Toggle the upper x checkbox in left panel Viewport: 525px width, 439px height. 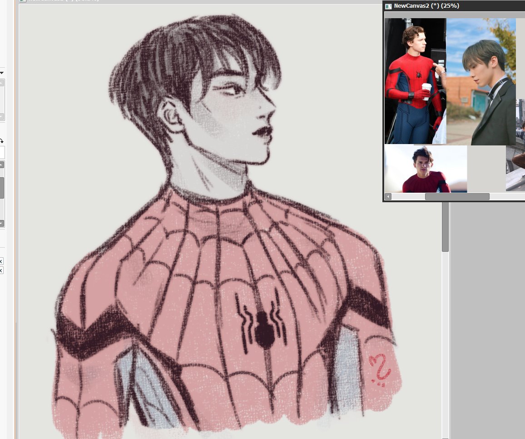[1, 261]
